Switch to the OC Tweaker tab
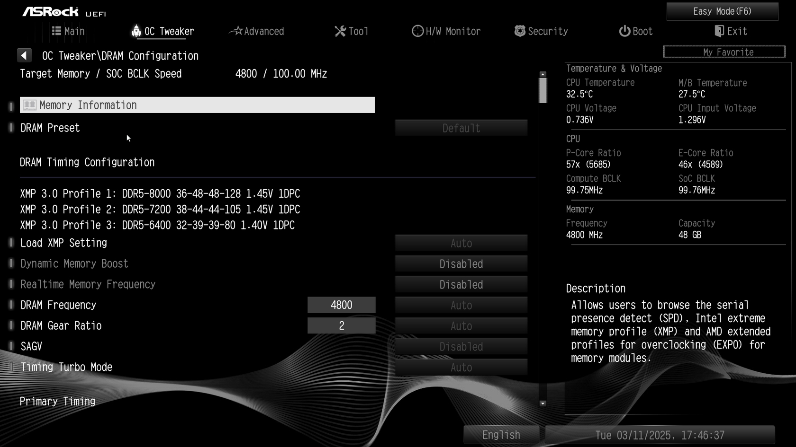Screen dimensions: 796x447 click(x=163, y=31)
